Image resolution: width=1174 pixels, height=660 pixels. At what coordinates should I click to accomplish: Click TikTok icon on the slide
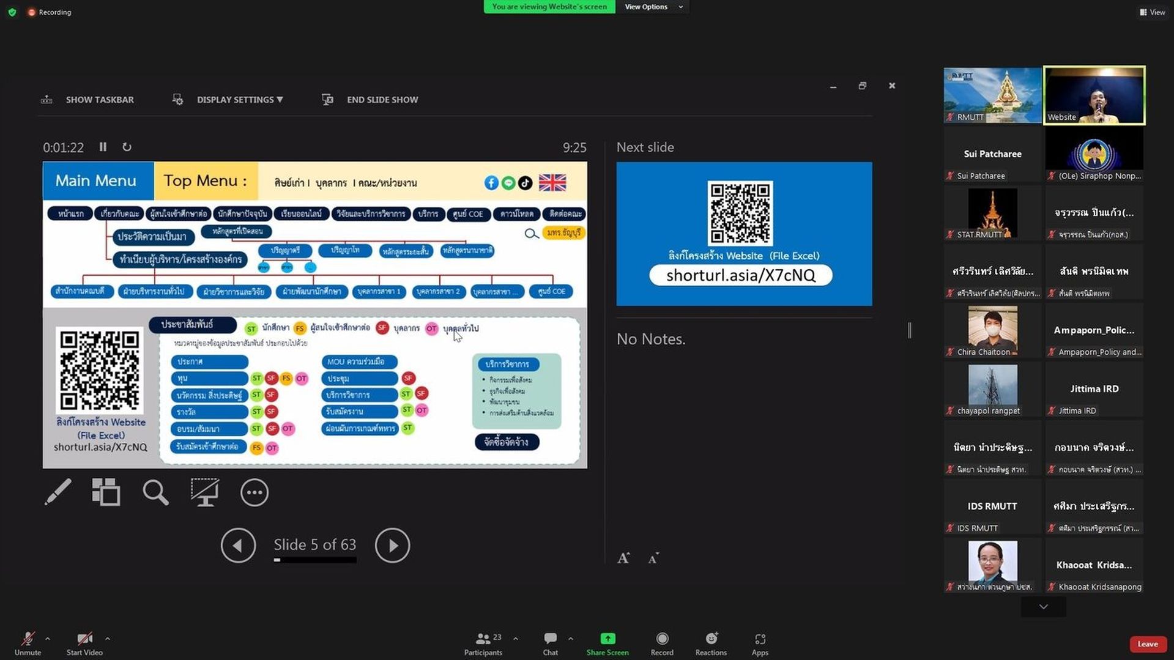(x=525, y=182)
